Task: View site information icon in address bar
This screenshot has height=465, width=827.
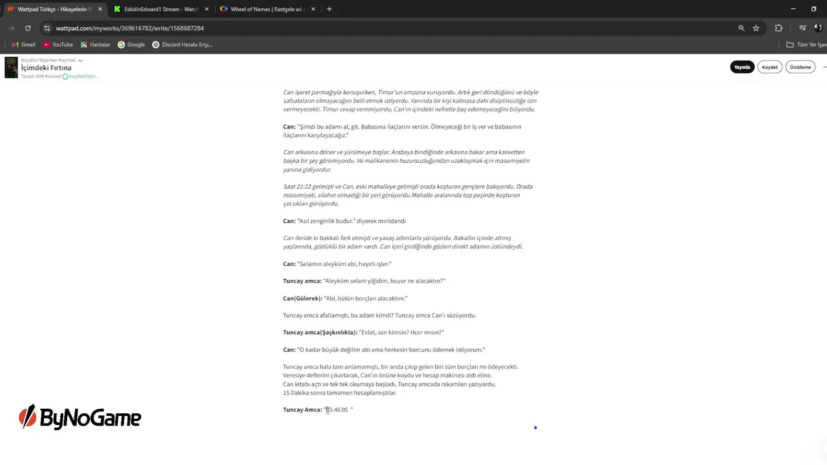Action: (47, 28)
